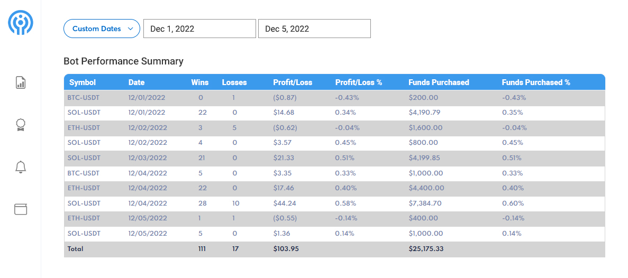Select the SOL-USDT symbol dated 12/03/2022
The width and height of the screenshot is (628, 278).
point(84,158)
